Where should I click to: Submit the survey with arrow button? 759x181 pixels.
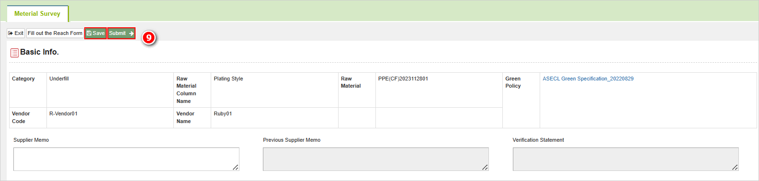(x=122, y=33)
